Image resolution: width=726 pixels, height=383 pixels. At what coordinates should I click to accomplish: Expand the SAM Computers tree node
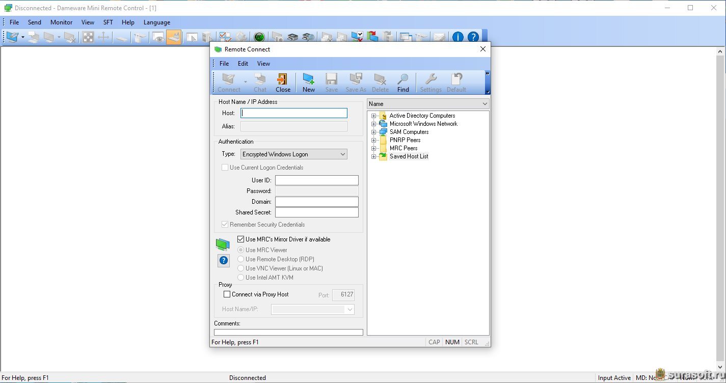tap(373, 132)
